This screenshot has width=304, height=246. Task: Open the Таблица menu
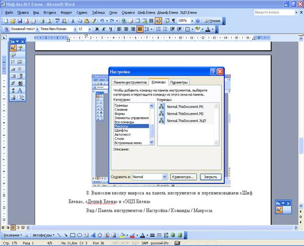[98, 13]
